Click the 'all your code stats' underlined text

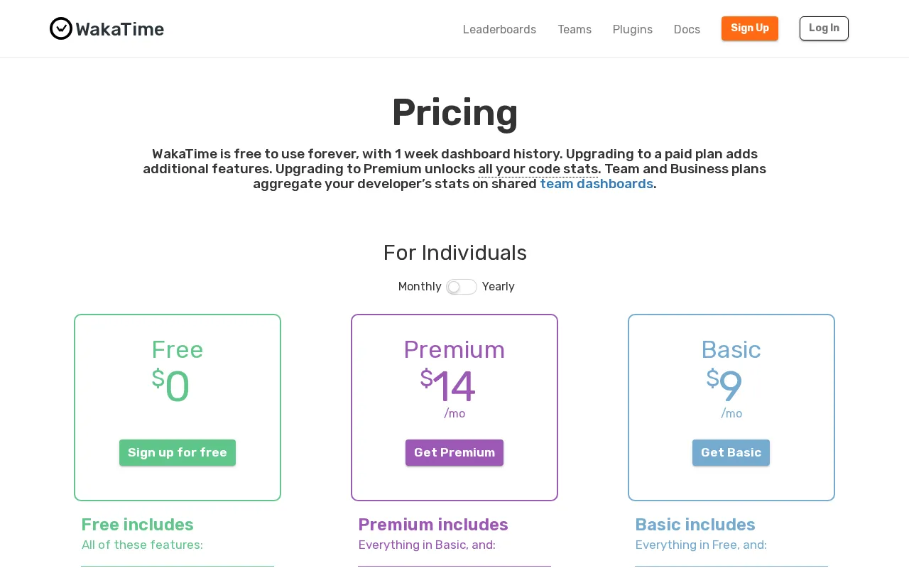point(538,169)
